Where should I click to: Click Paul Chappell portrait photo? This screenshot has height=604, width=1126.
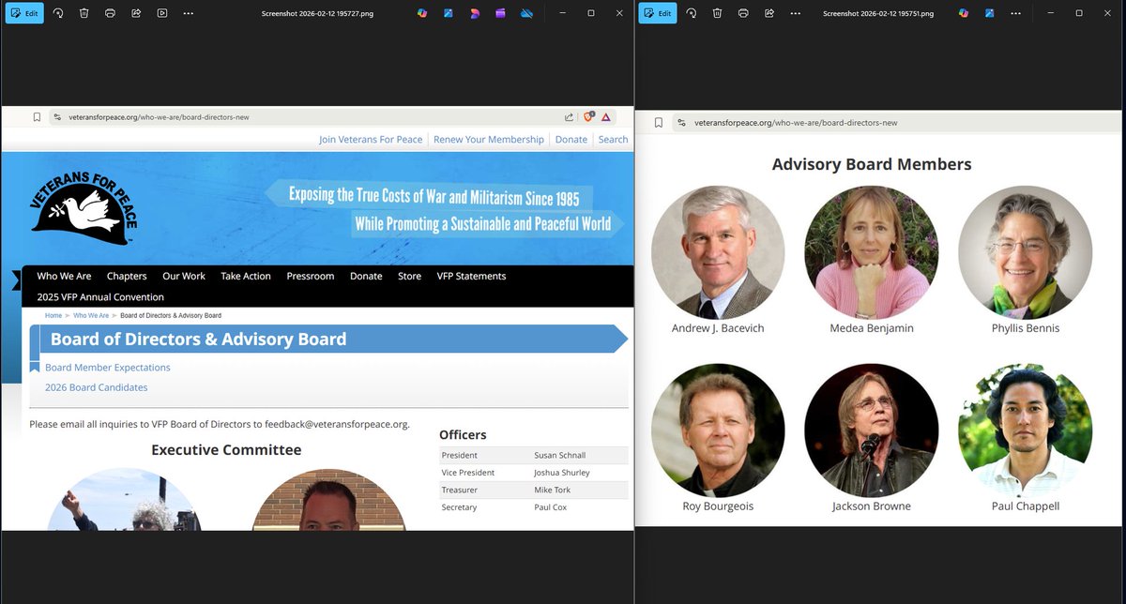[1026, 430]
